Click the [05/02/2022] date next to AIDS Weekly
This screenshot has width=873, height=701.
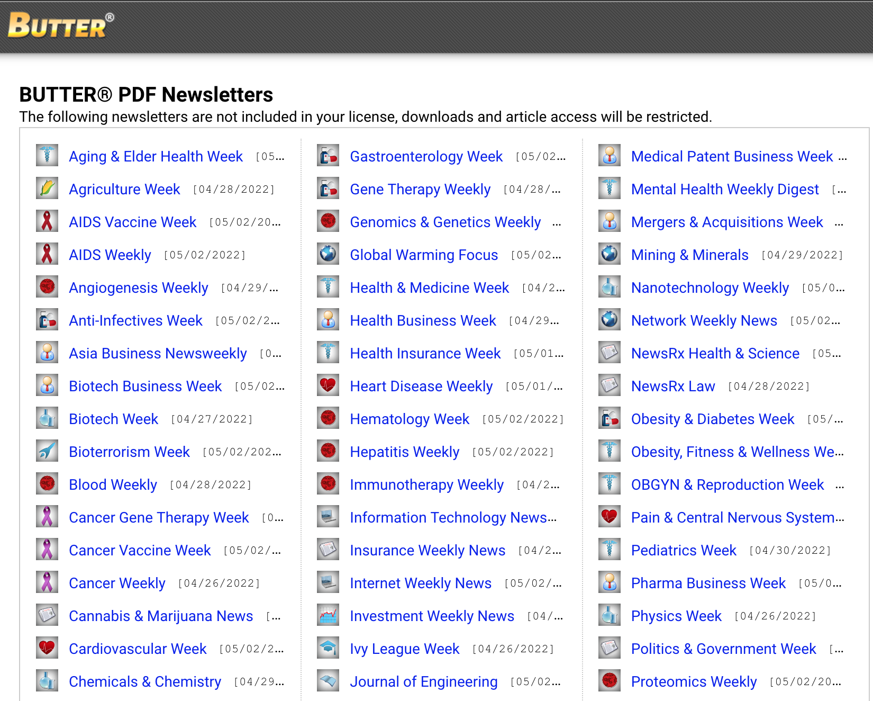(x=205, y=255)
